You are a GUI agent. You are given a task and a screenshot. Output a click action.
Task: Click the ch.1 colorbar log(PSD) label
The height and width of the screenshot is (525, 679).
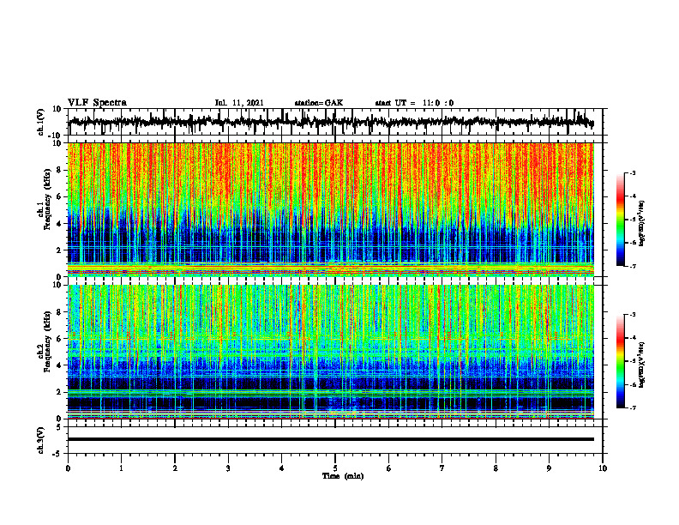(x=643, y=223)
